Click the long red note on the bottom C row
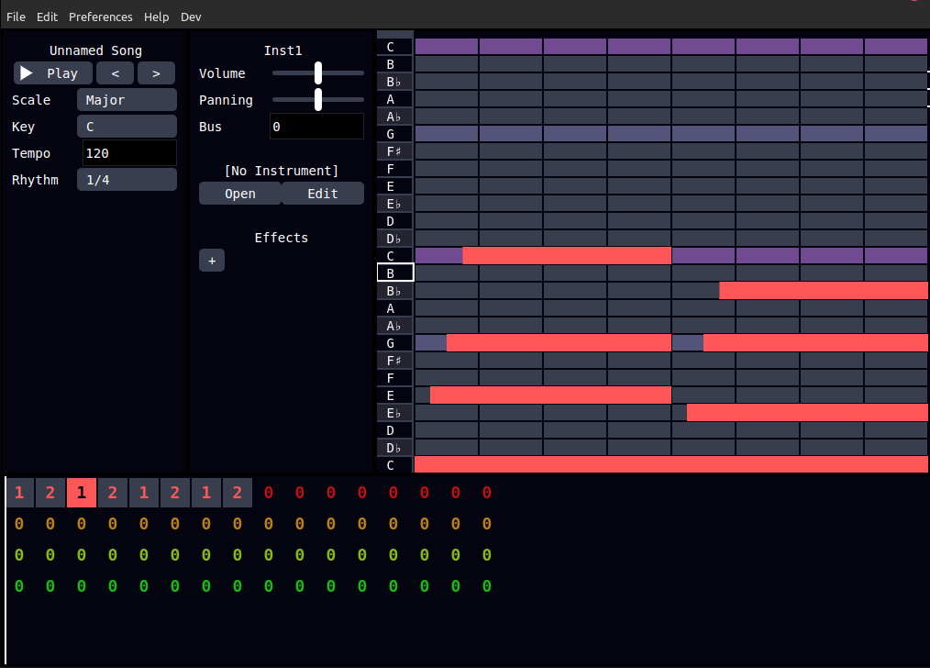The height and width of the screenshot is (668, 930). coord(670,464)
